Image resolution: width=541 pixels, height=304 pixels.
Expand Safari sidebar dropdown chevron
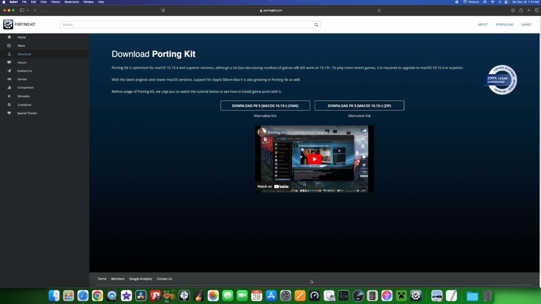click(28, 10)
